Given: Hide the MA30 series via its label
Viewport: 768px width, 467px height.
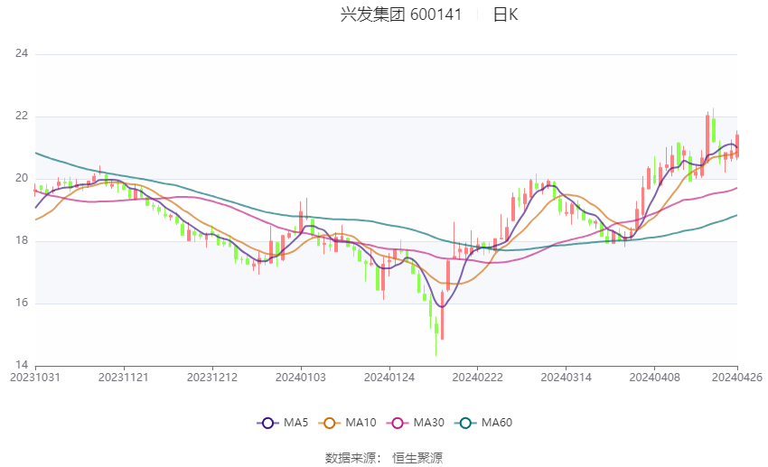Looking at the screenshot, I should click(428, 423).
